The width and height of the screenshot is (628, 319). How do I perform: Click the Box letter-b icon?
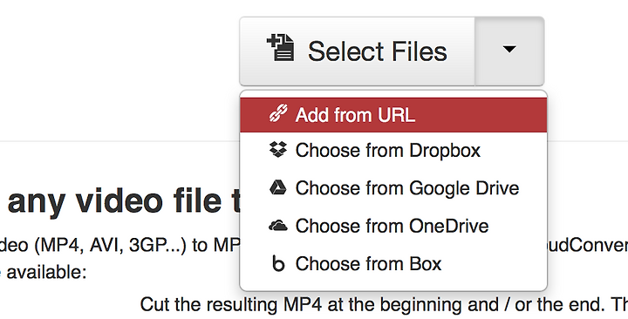click(278, 263)
